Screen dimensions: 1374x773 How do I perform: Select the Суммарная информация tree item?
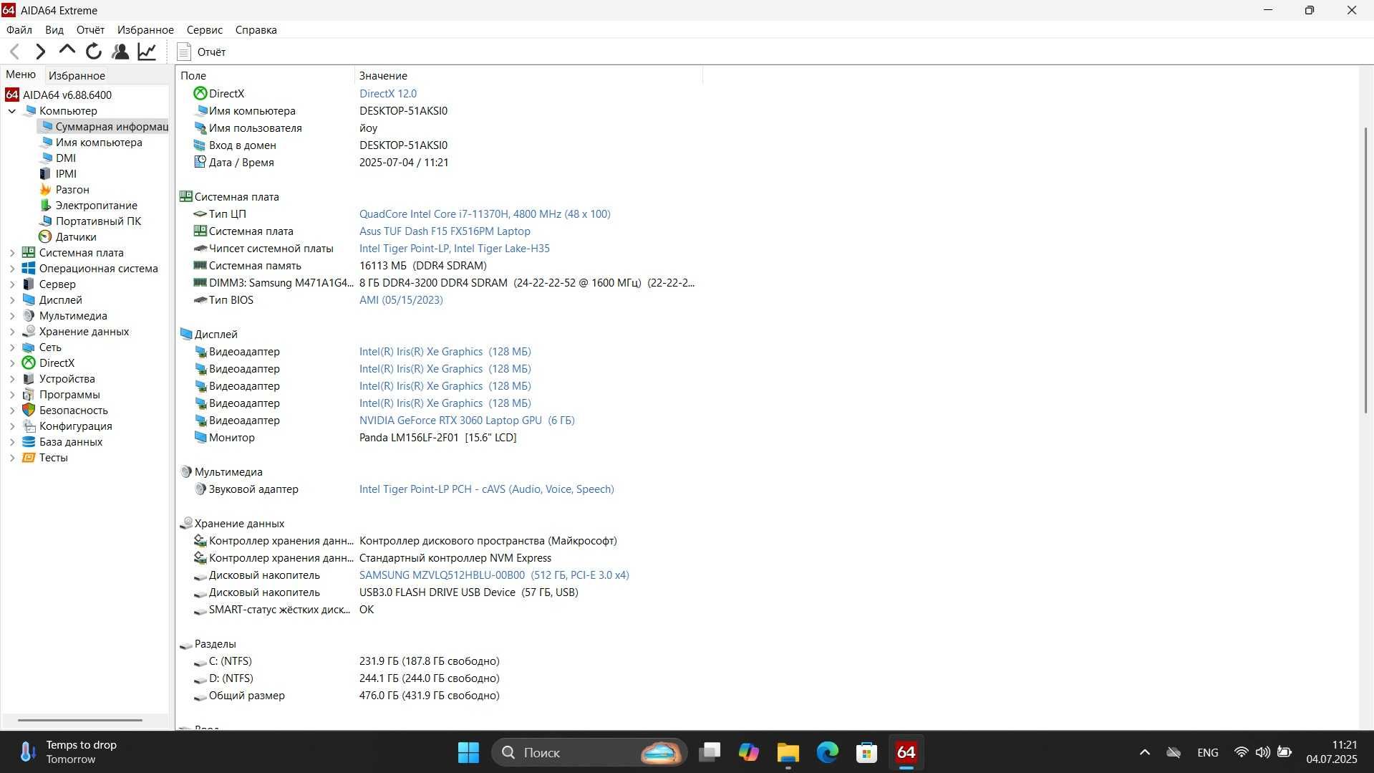[103, 127]
